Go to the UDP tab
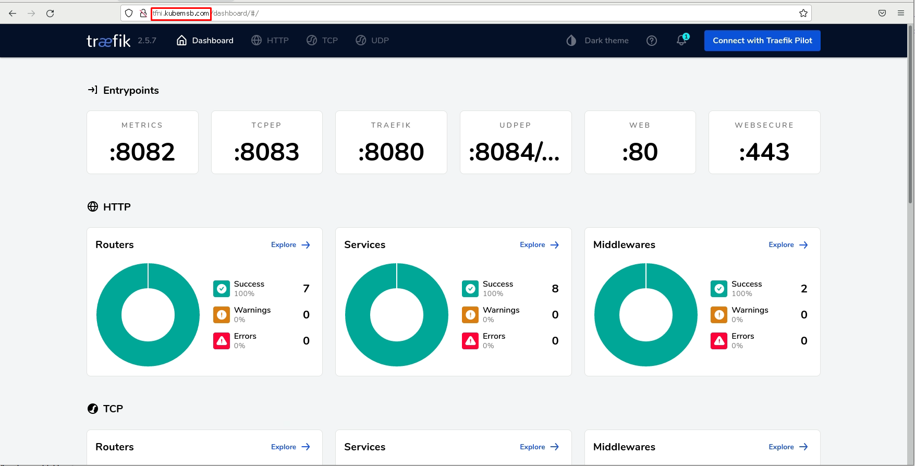The height and width of the screenshot is (466, 915). click(372, 41)
